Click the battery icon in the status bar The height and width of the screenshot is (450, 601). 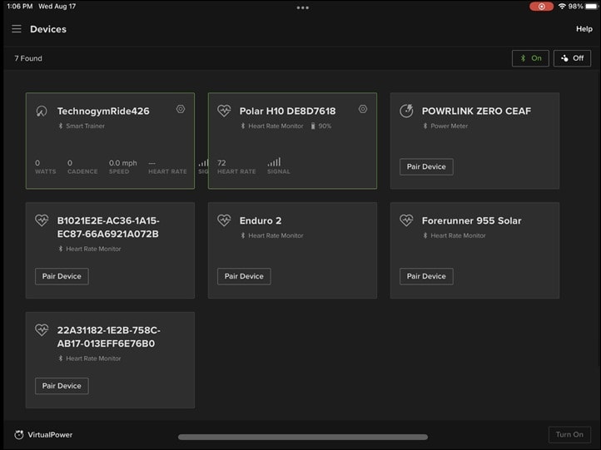coord(591,7)
